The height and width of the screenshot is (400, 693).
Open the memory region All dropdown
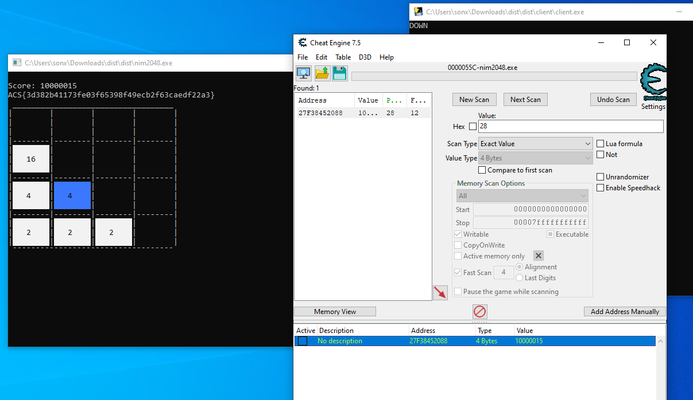point(522,196)
